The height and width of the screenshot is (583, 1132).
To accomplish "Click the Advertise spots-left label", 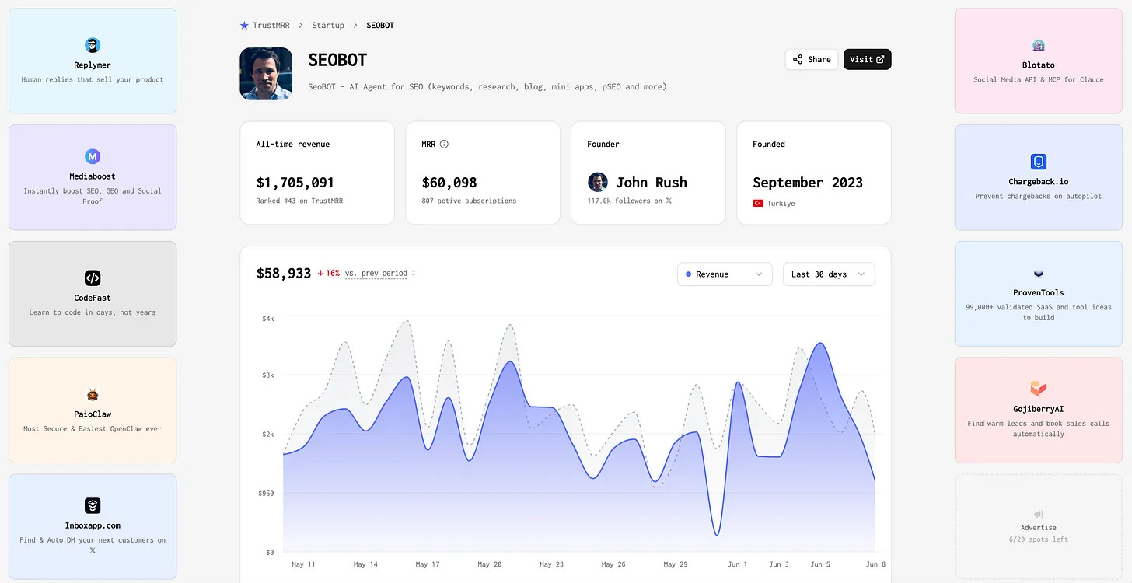I will pyautogui.click(x=1039, y=539).
